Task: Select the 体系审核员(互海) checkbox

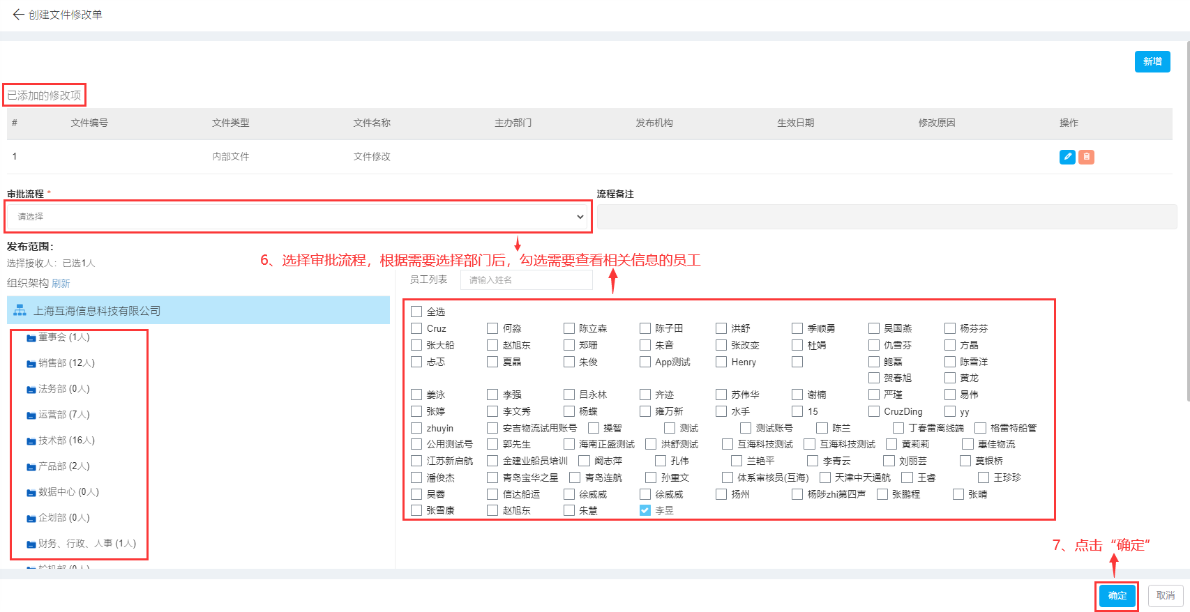Action: click(728, 477)
